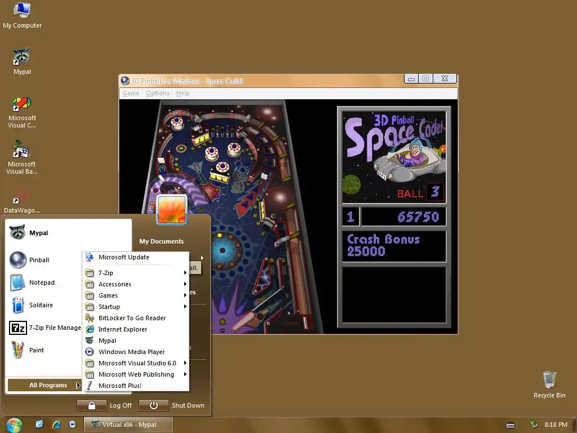Click the green tray icon beside clock

click(534, 425)
